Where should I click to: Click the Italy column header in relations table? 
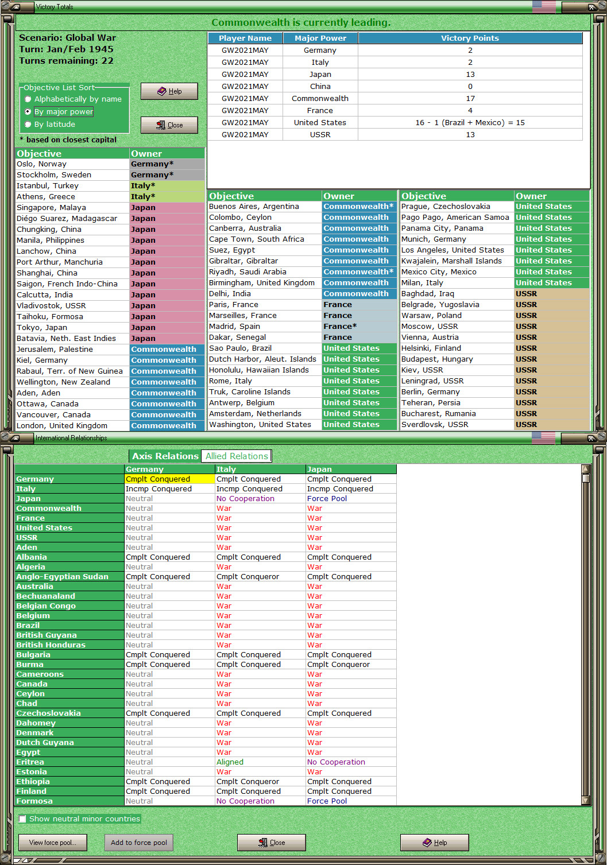pos(260,469)
